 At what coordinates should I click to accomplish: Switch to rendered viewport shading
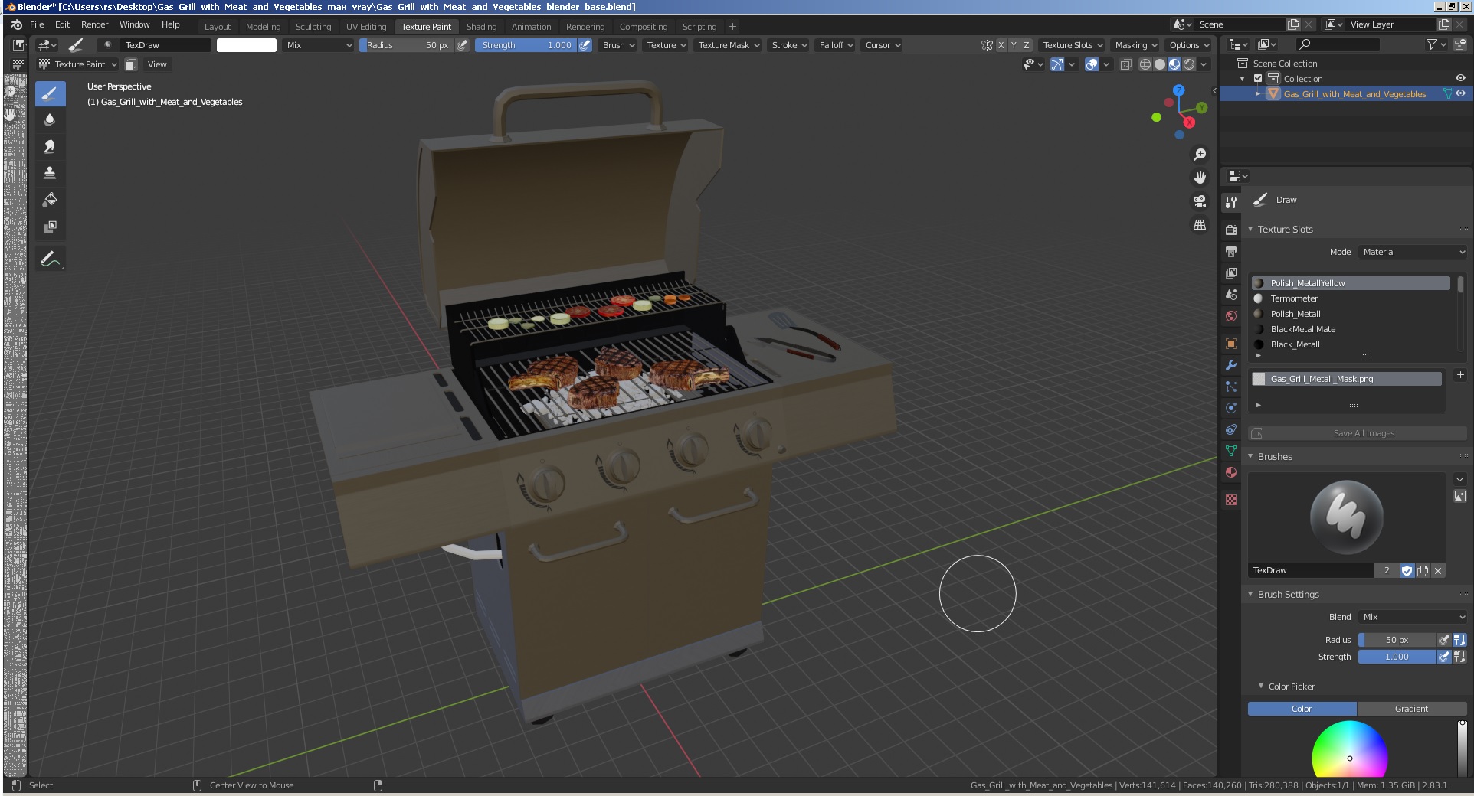pyautogui.click(x=1189, y=64)
